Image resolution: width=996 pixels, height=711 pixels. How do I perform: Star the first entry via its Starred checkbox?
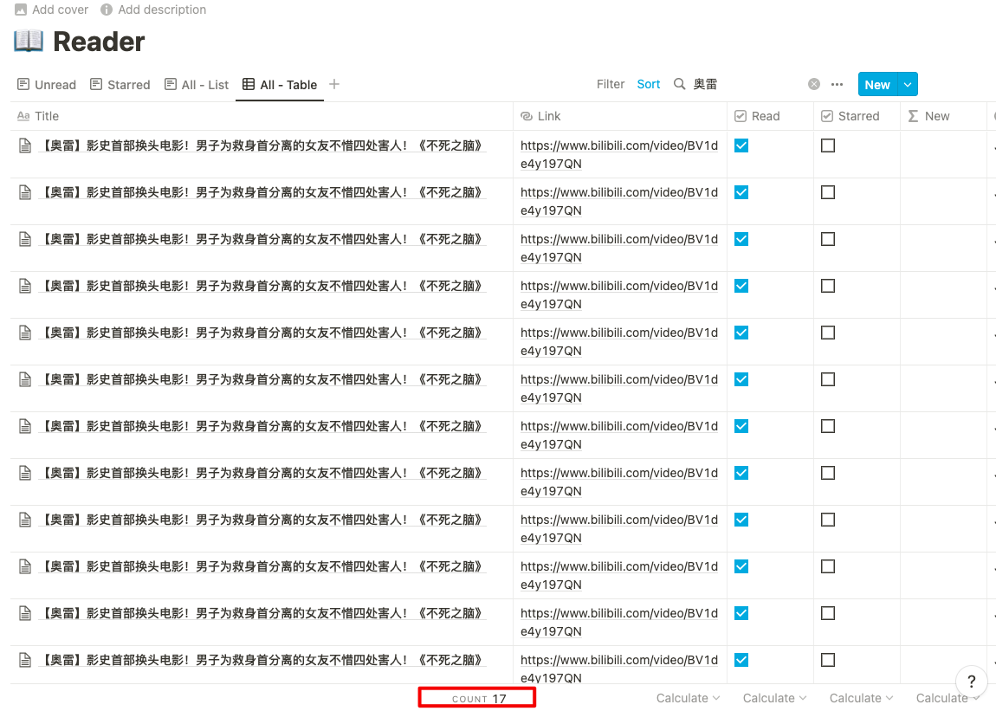tap(827, 145)
